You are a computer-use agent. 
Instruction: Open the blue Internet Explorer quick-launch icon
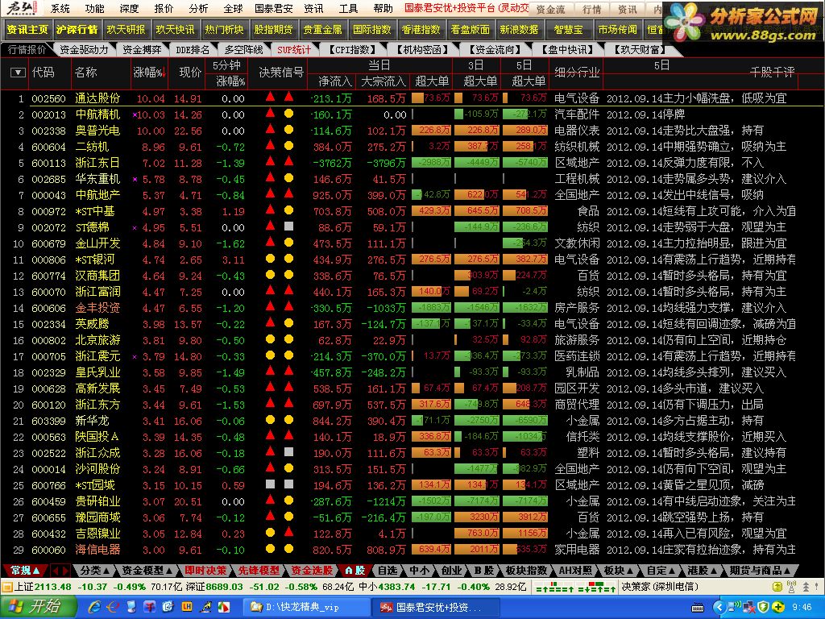(x=95, y=607)
